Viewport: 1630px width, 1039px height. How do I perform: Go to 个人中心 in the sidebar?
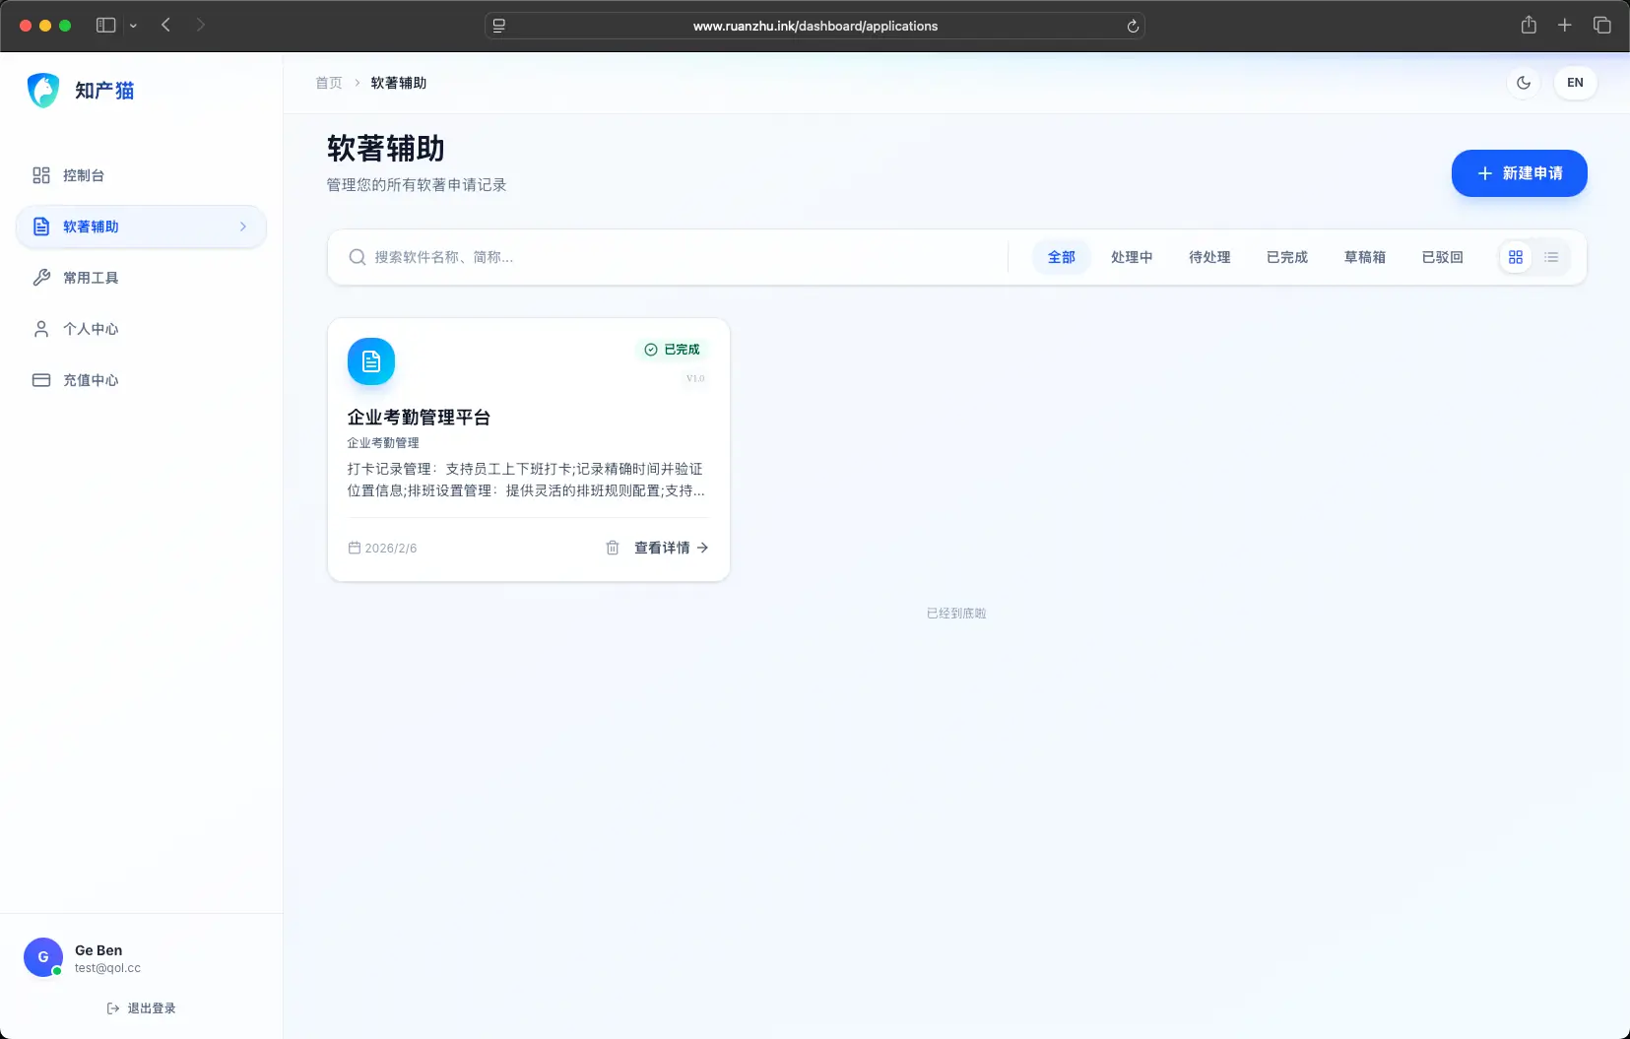(x=91, y=329)
